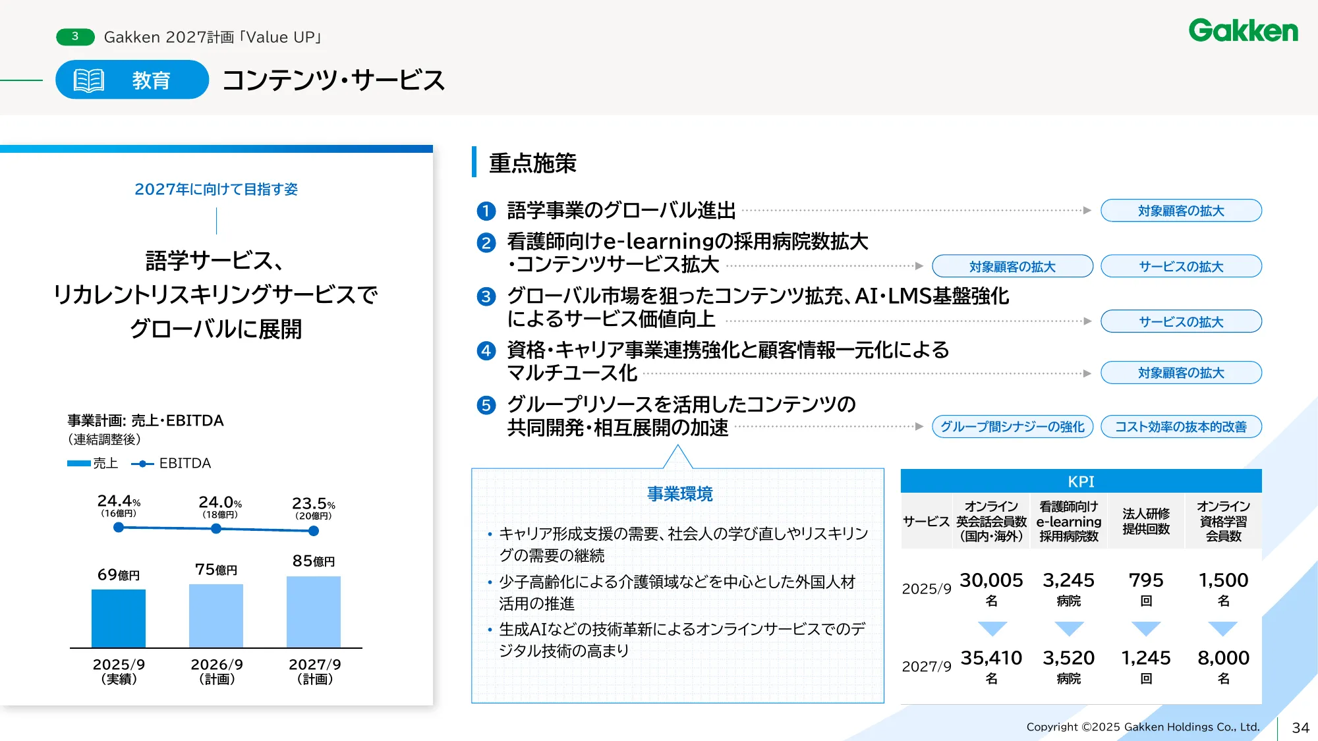
Task: Expand the arrow below 795回 value
Action: (x=1147, y=627)
